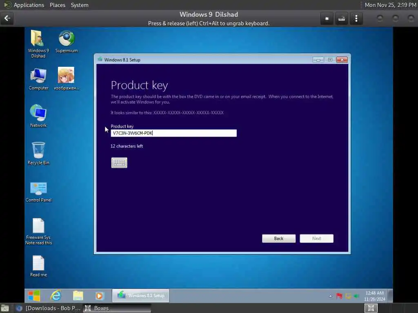
Task: Open the Network desktop icon
Action: tap(38, 116)
